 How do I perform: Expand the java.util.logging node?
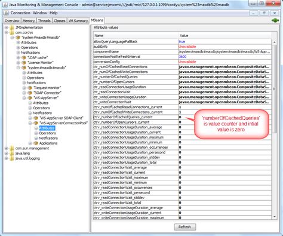click(x=6, y=158)
